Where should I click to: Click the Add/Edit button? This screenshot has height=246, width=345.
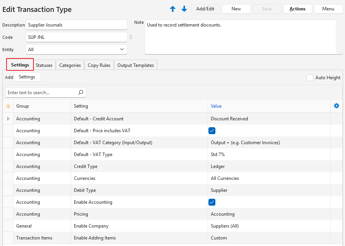[x=205, y=9]
